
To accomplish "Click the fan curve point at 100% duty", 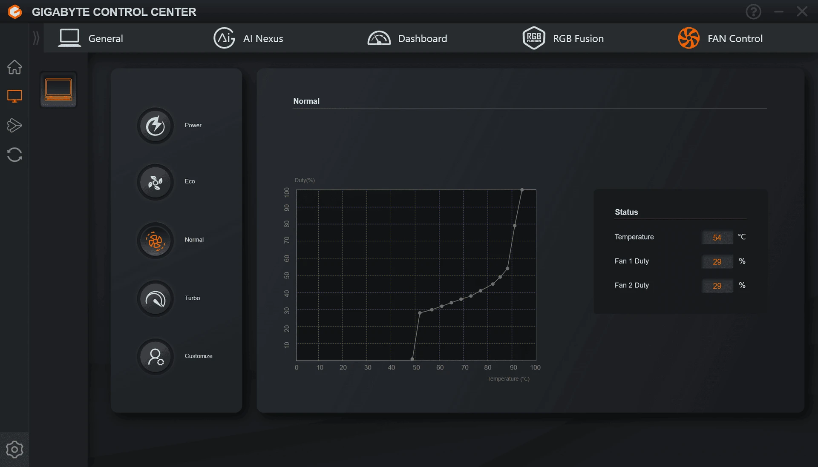I will pos(522,190).
